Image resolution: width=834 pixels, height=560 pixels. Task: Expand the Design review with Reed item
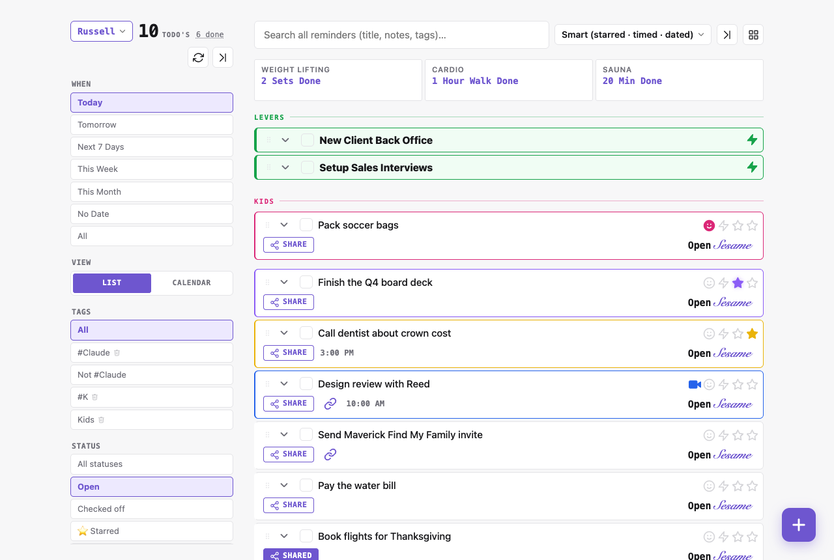click(284, 384)
